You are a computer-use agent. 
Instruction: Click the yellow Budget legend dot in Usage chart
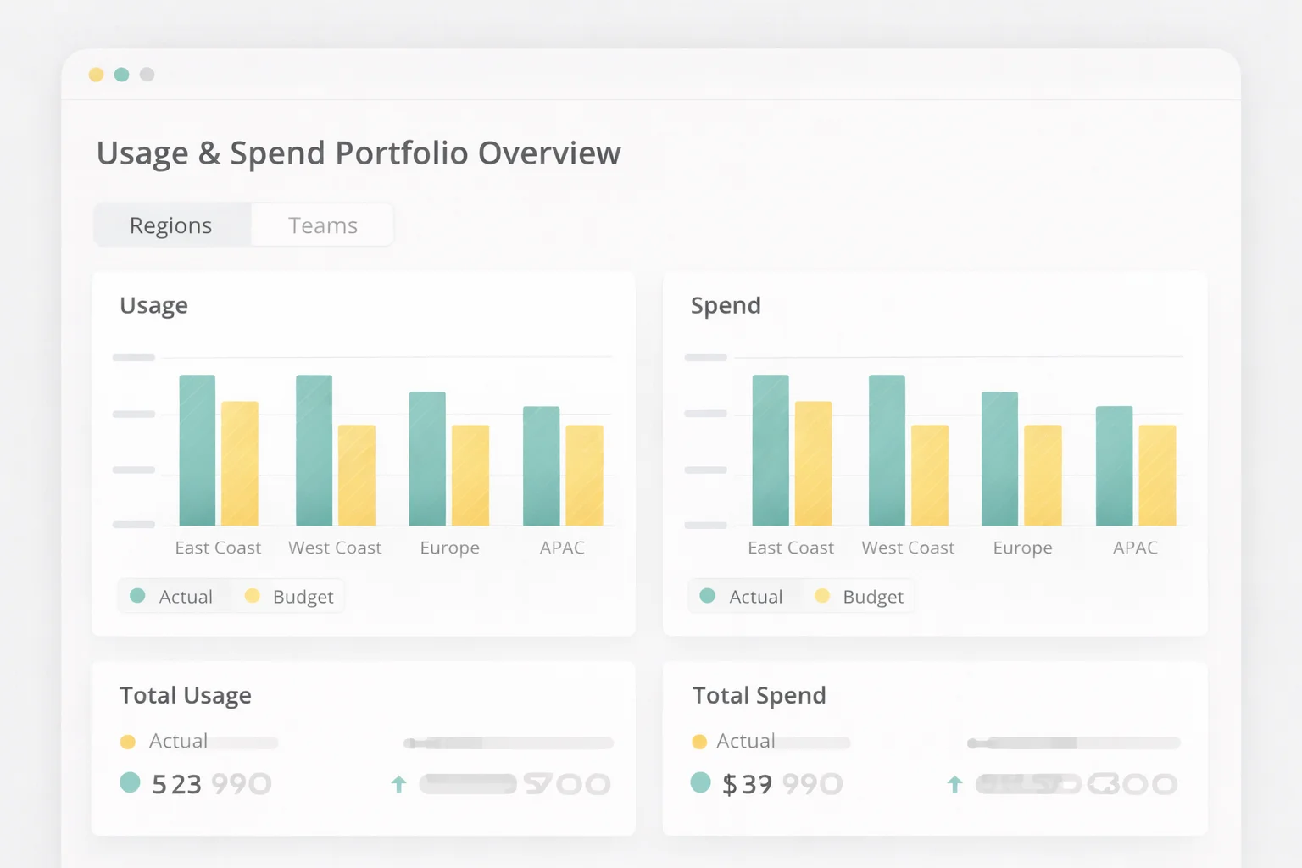(252, 596)
